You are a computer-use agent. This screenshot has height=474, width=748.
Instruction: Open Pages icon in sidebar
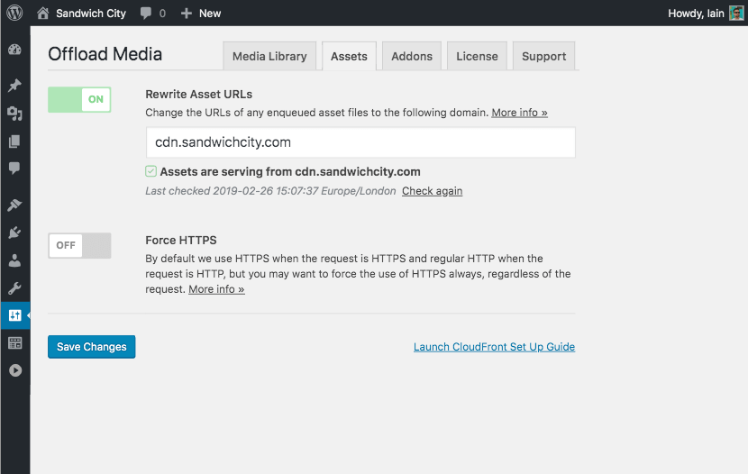pyautogui.click(x=14, y=141)
